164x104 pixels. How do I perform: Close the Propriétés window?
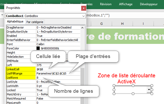(84, 8)
